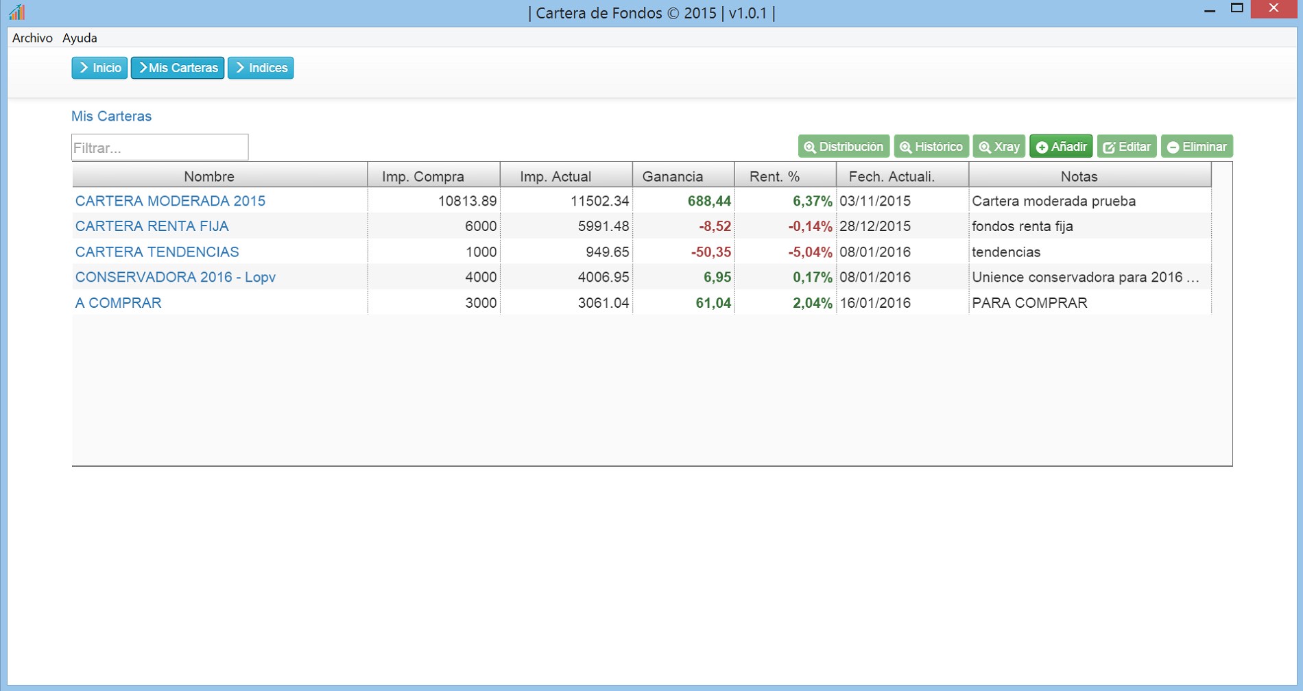Image resolution: width=1303 pixels, height=691 pixels.
Task: Open CONSERVADORA 2016 - Lopv portfolio
Action: [175, 277]
